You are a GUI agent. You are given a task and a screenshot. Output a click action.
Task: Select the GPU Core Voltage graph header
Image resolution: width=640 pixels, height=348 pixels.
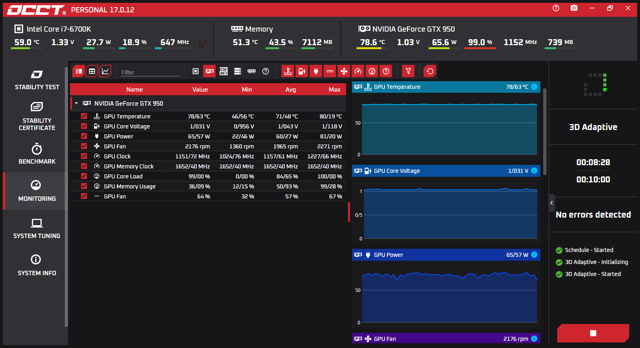tap(446, 171)
